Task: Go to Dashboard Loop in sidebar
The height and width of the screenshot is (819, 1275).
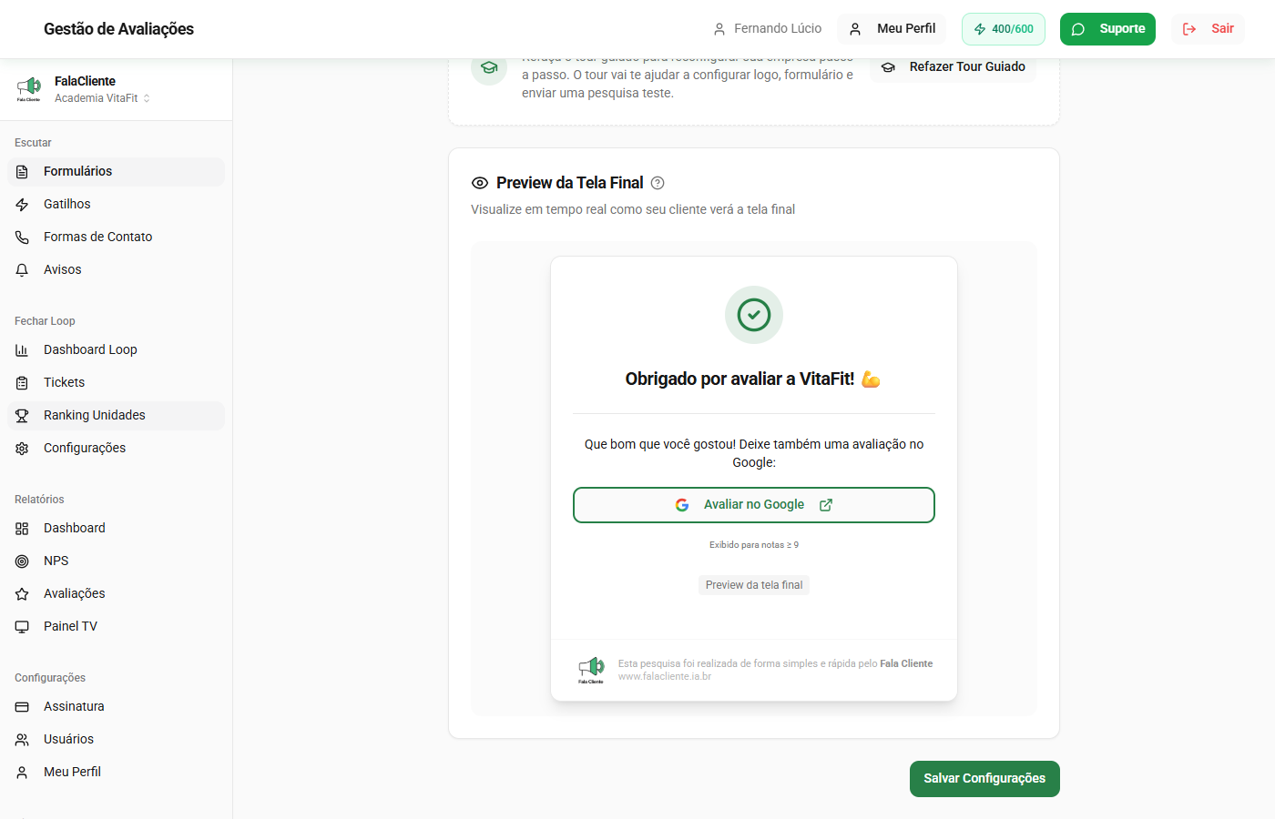Action: 90,350
